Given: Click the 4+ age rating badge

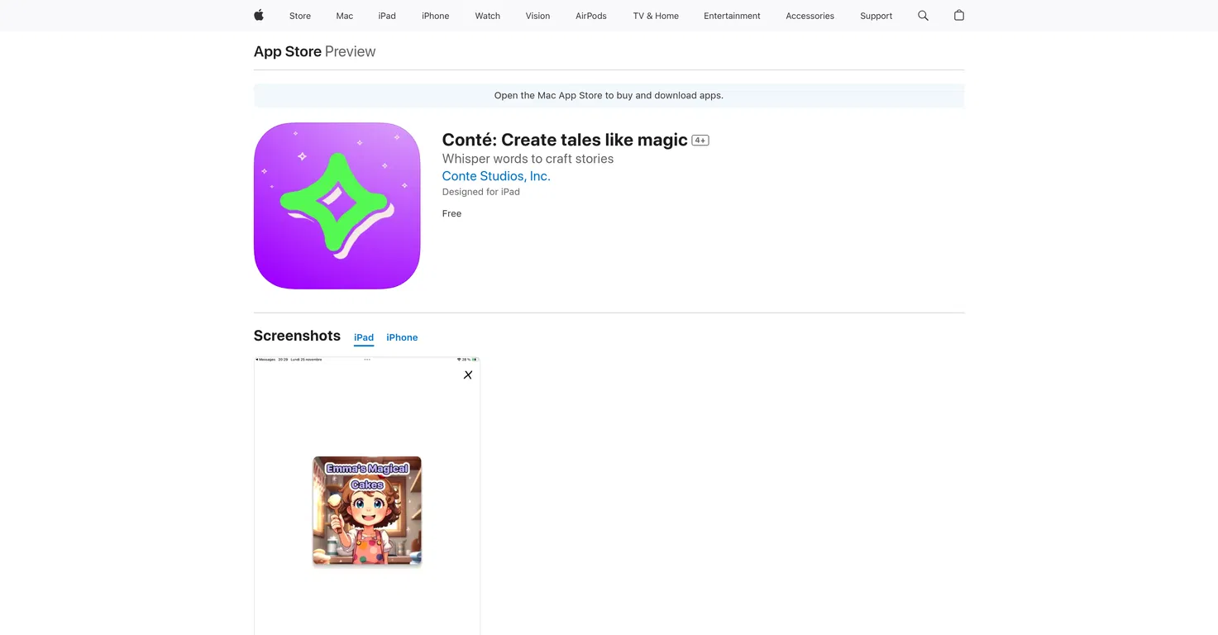Looking at the screenshot, I should click(700, 141).
